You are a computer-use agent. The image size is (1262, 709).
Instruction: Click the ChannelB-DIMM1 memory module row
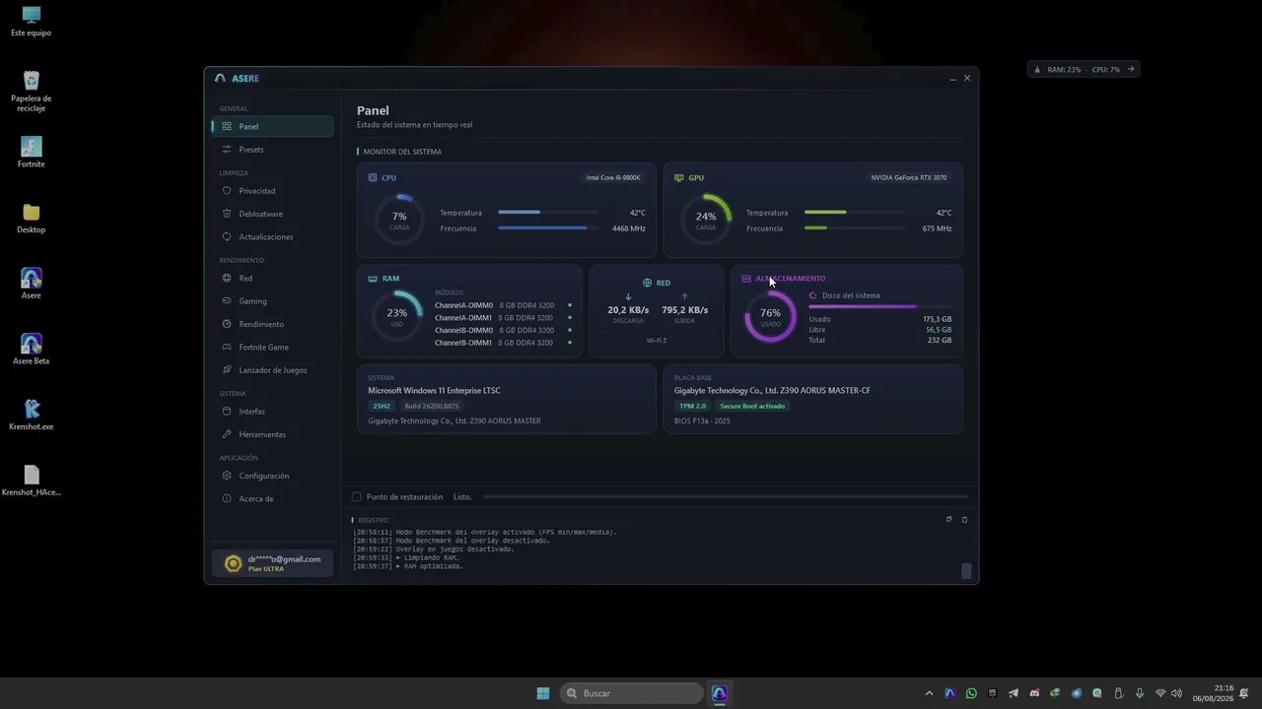click(504, 343)
